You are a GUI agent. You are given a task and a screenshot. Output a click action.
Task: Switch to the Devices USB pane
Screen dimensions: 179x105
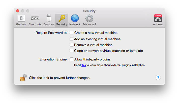[x=49, y=20]
